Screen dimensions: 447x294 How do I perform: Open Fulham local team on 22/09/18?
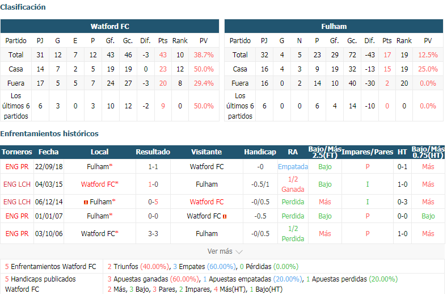point(98,166)
